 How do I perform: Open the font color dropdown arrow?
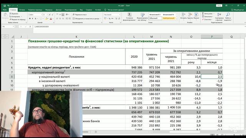click(x=53, y=19)
